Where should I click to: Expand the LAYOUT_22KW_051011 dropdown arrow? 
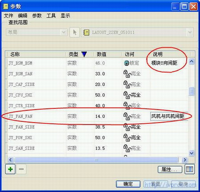click(190, 32)
